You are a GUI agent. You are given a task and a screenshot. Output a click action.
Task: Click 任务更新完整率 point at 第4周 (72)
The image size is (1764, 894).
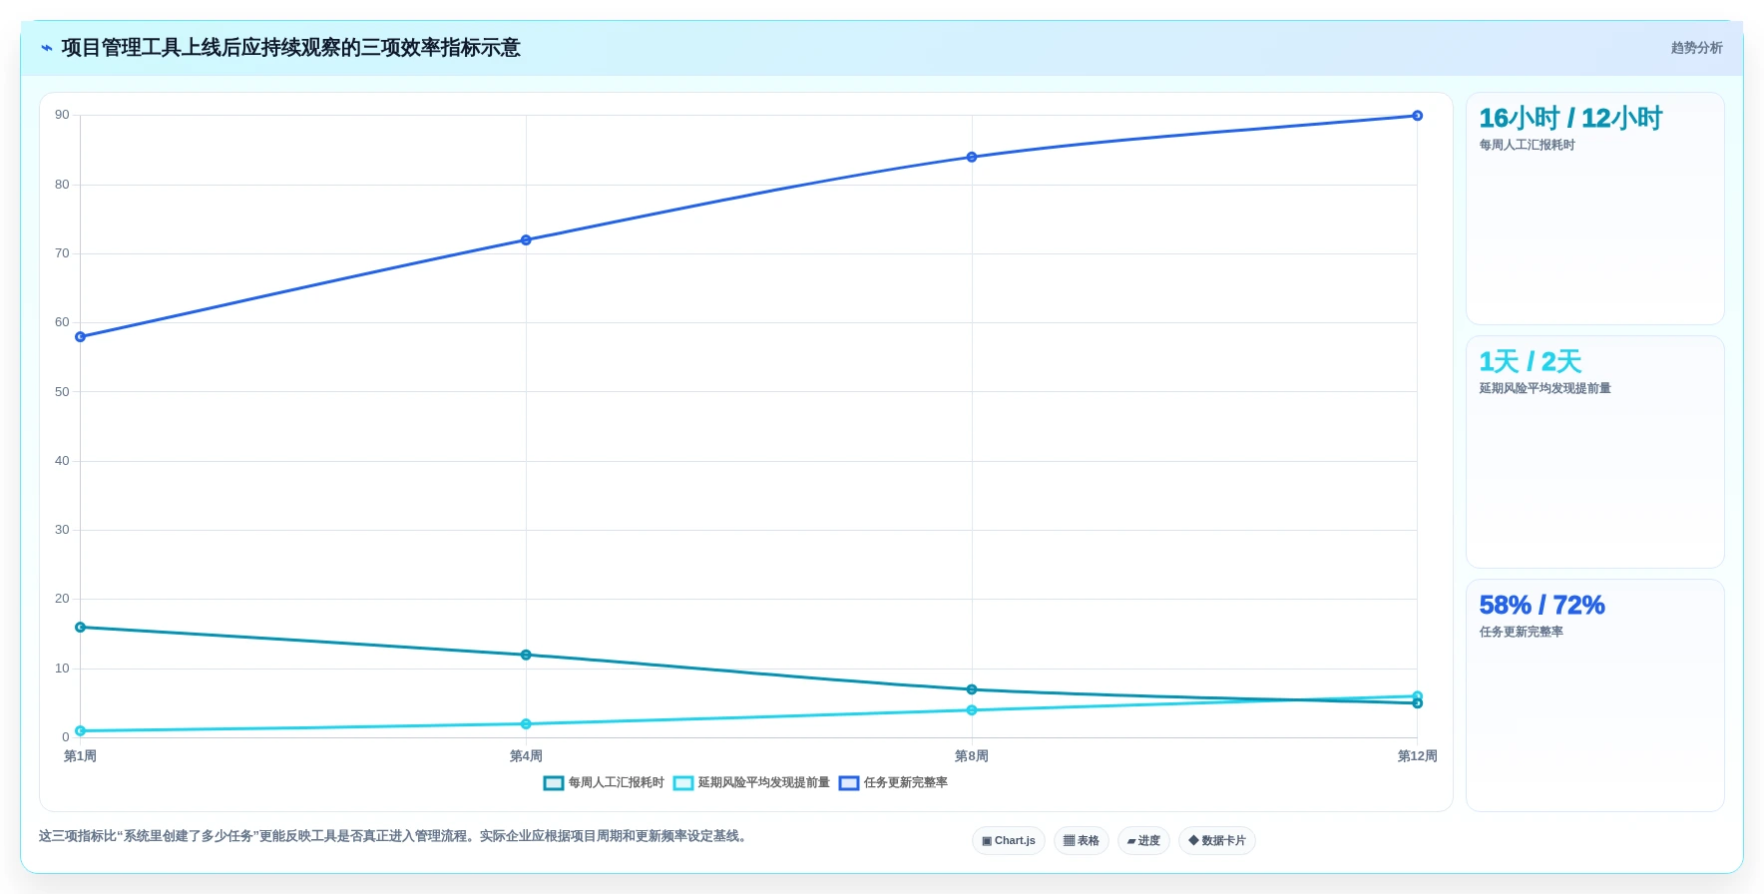click(x=526, y=240)
